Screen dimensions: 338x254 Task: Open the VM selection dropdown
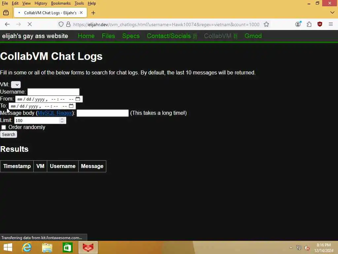point(16,84)
